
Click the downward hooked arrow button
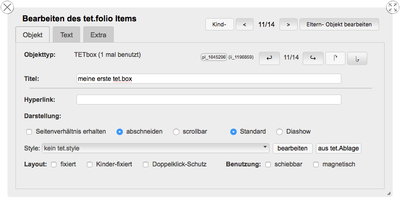pyautogui.click(x=357, y=58)
